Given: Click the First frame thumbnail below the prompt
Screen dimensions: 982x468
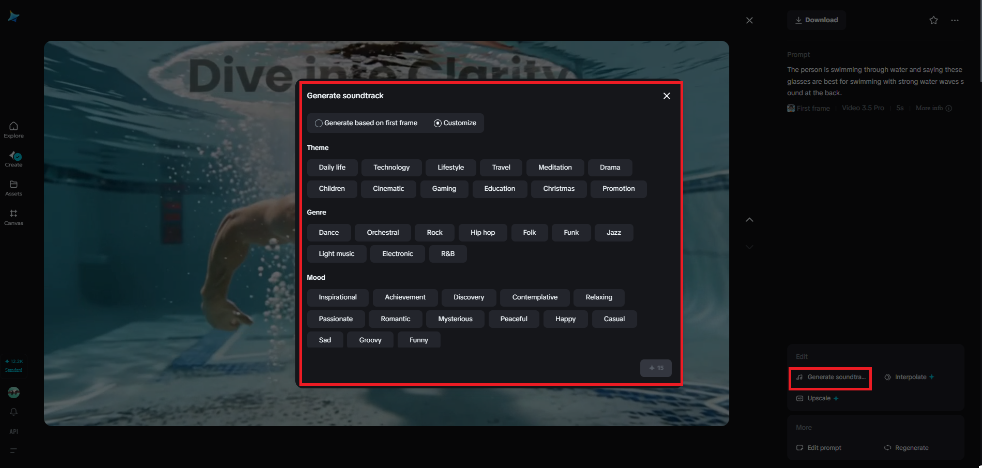Looking at the screenshot, I should point(791,108).
